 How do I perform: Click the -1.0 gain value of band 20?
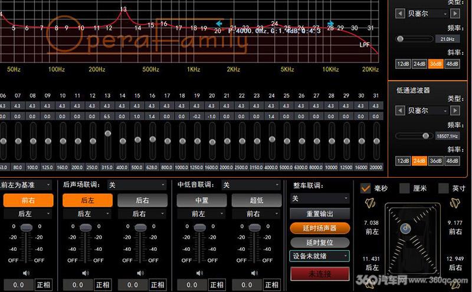[x=212, y=116]
